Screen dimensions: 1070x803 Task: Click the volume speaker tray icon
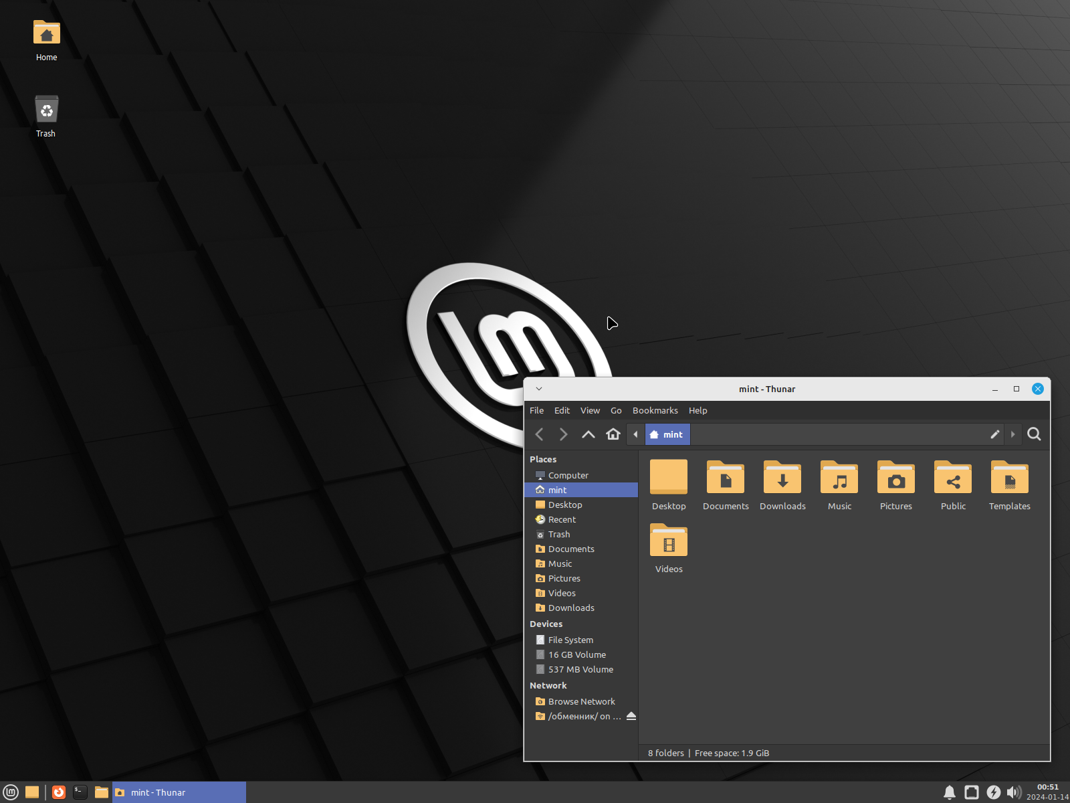click(1014, 792)
